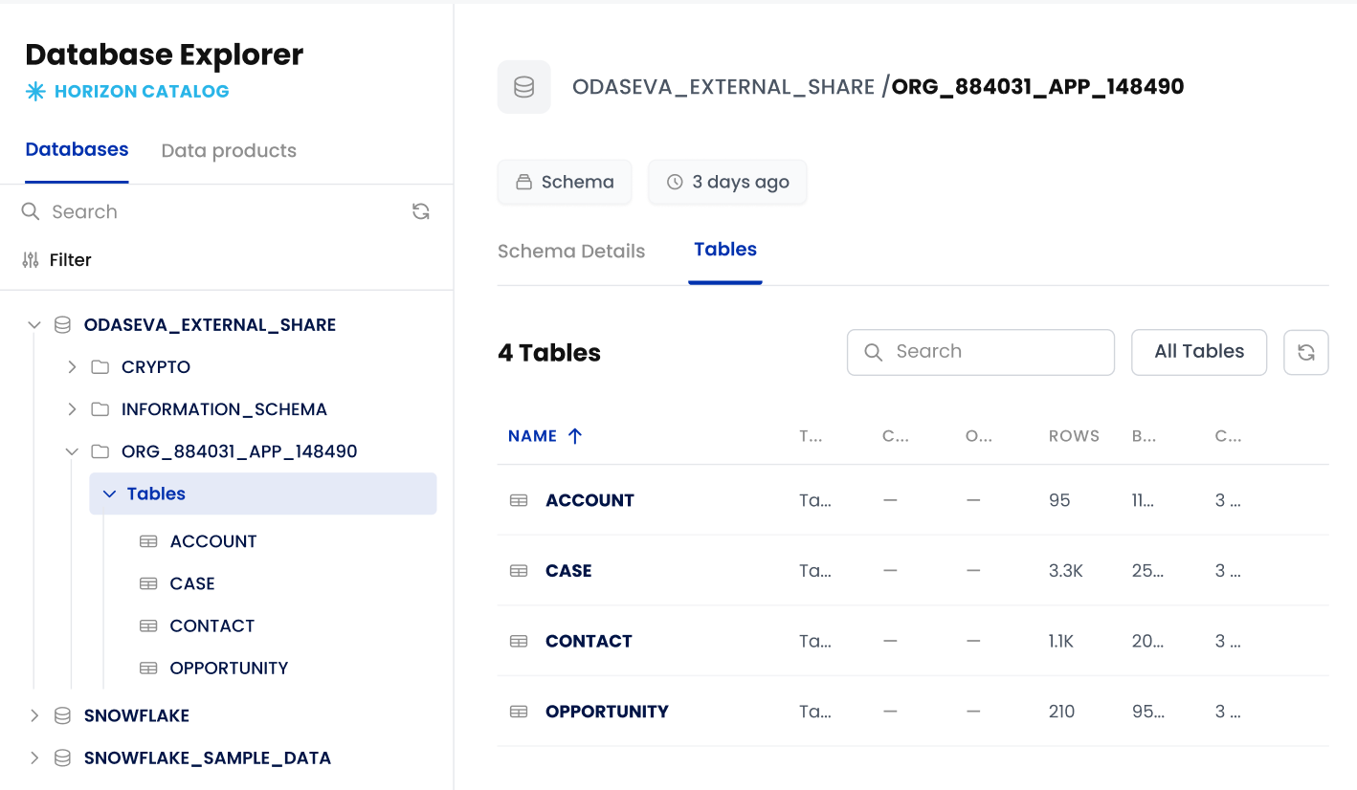The height and width of the screenshot is (790, 1357).
Task: Click the sort arrow beside NAME column
Action: click(575, 436)
